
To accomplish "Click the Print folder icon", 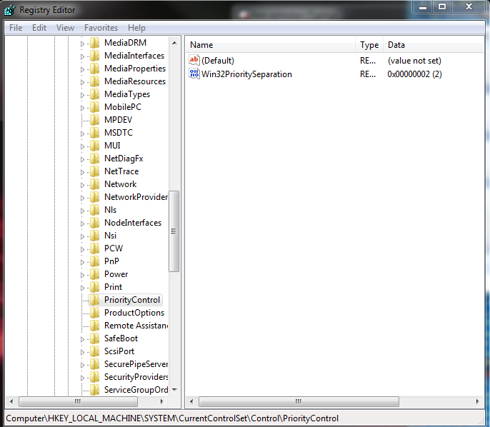I will 94,287.
